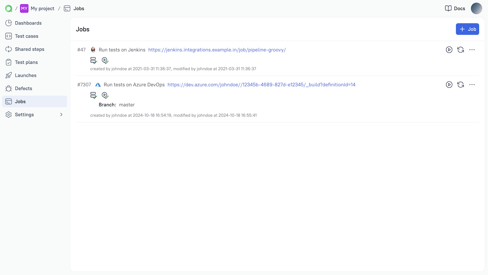488x275 pixels.
Task: Select Jobs in the sidebar menu
Action: pyautogui.click(x=8, y=101)
